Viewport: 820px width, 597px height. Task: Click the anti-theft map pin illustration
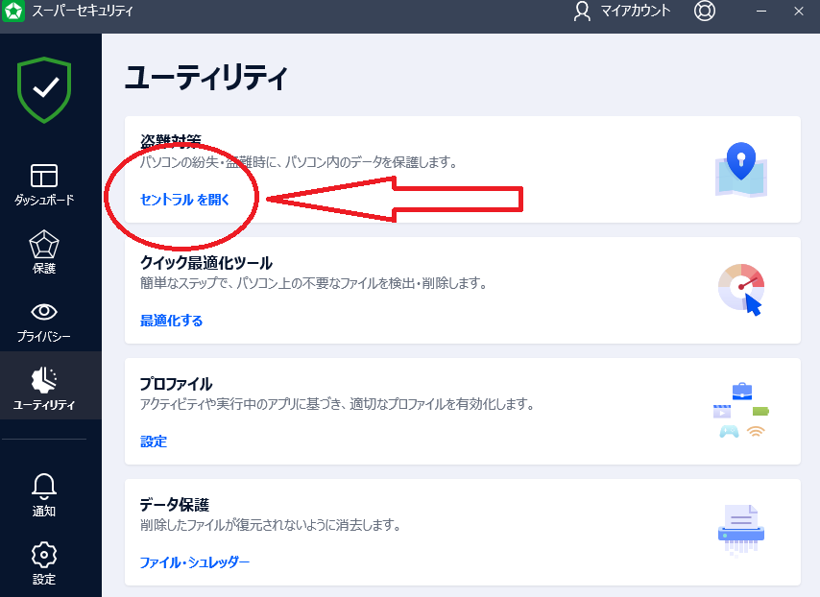click(x=740, y=170)
